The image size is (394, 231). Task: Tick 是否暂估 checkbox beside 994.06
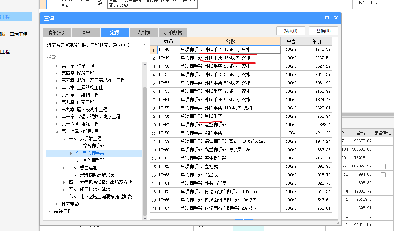(x=383, y=174)
